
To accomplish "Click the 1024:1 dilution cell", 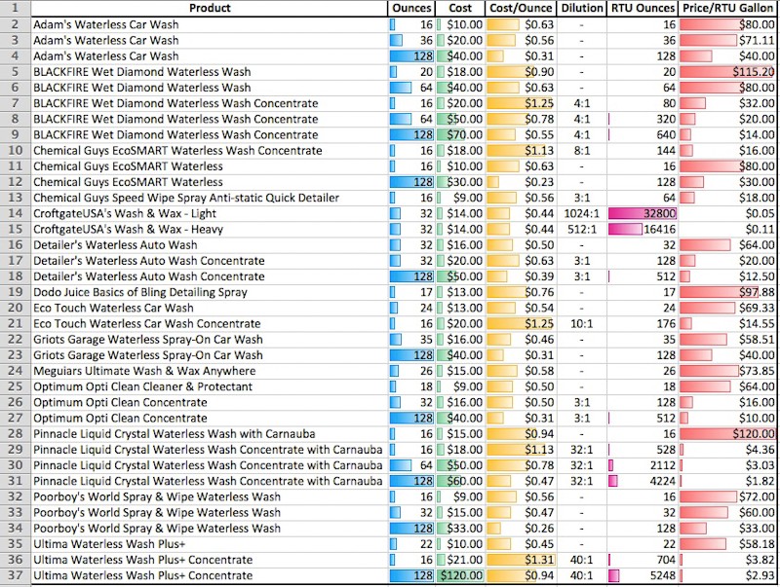I will pyautogui.click(x=581, y=213).
